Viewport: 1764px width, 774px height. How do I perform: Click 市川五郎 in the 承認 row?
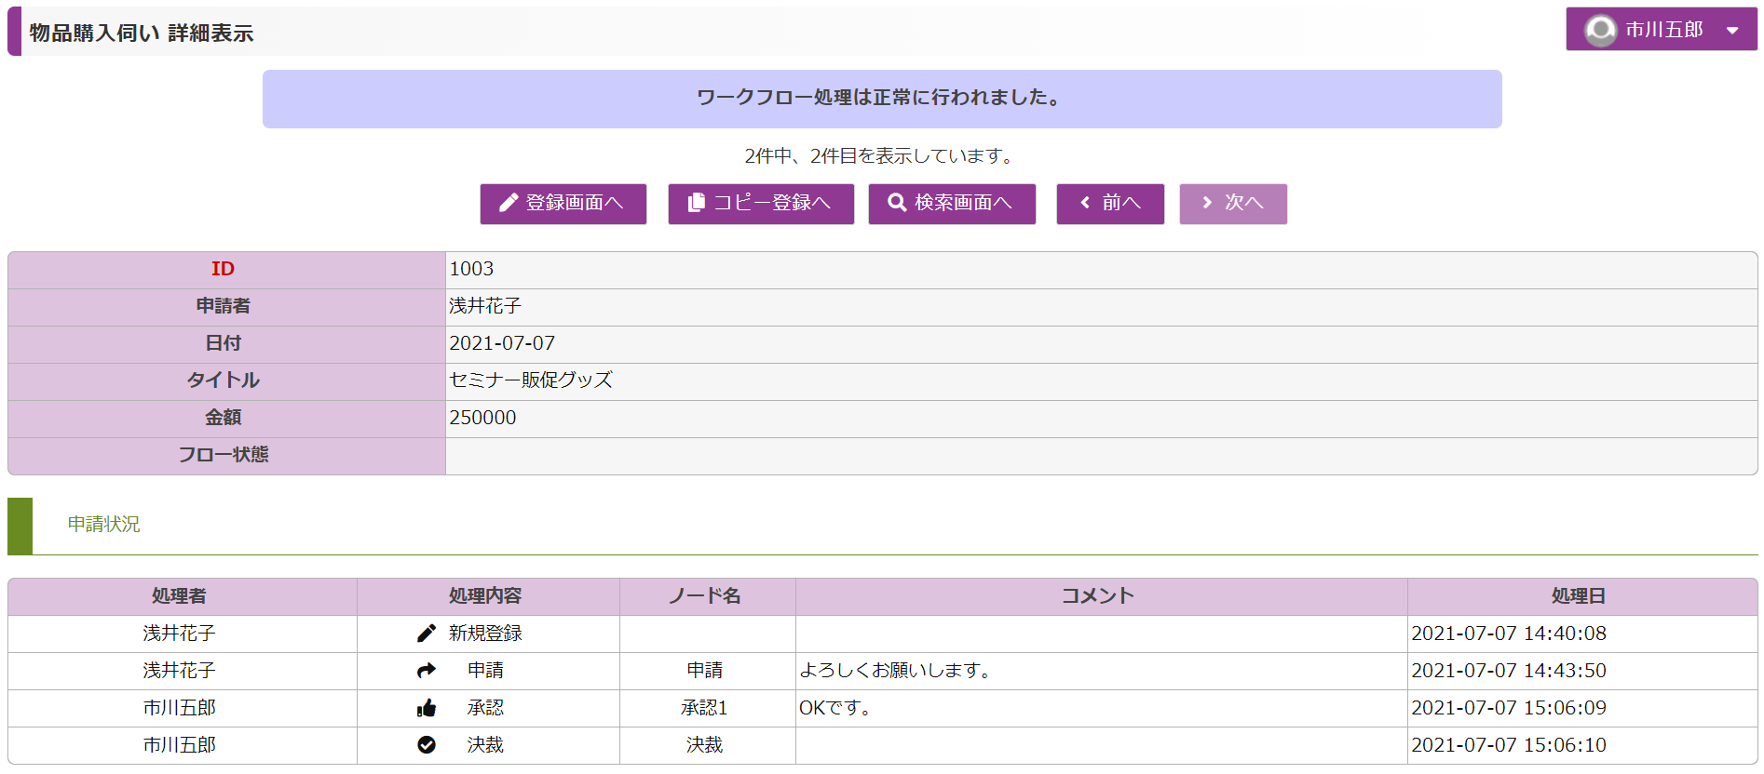coord(179,708)
